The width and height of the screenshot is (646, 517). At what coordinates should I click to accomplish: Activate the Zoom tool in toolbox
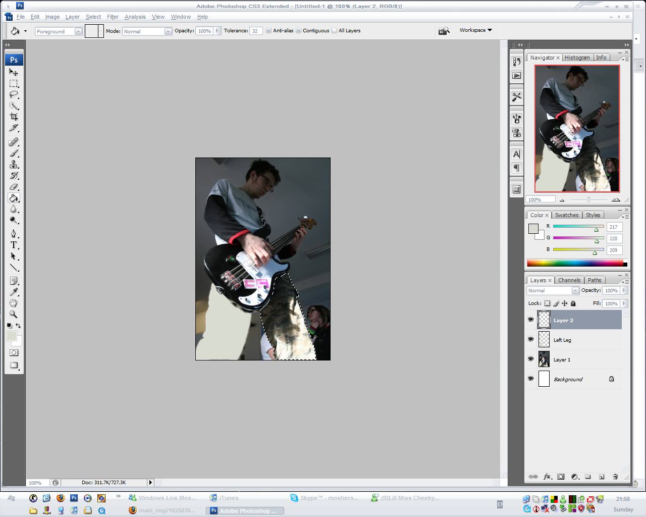(x=14, y=314)
